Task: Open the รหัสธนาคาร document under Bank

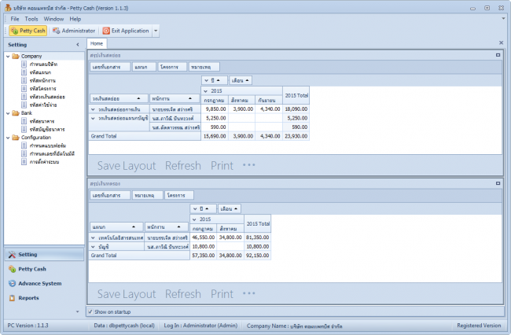Action: tap(42, 121)
